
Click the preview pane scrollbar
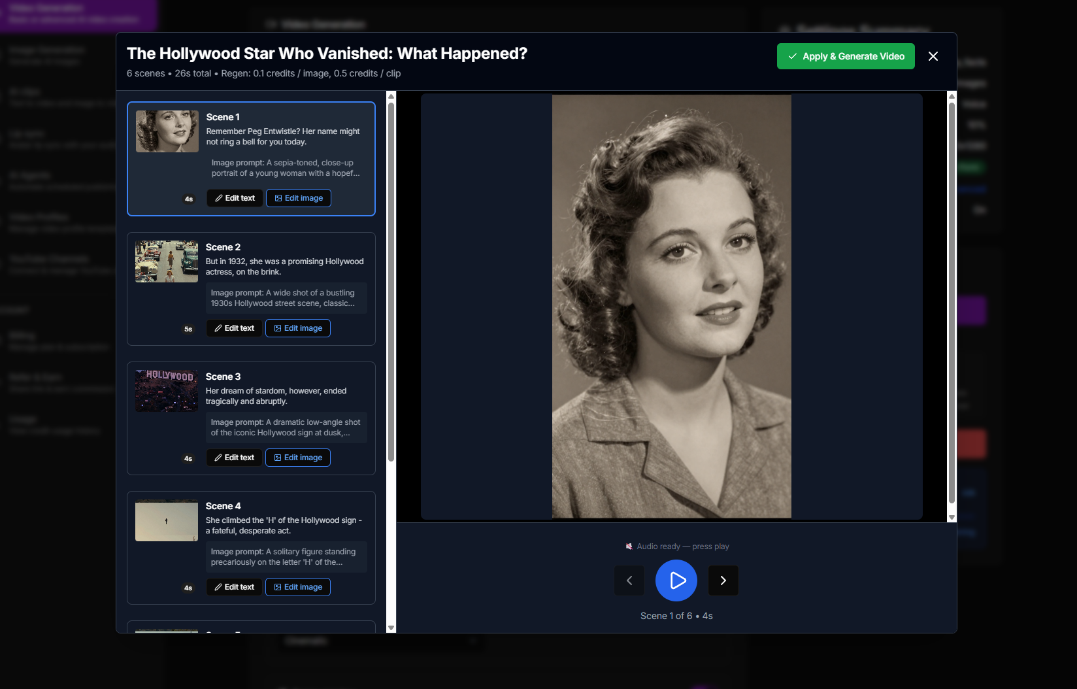(x=952, y=302)
